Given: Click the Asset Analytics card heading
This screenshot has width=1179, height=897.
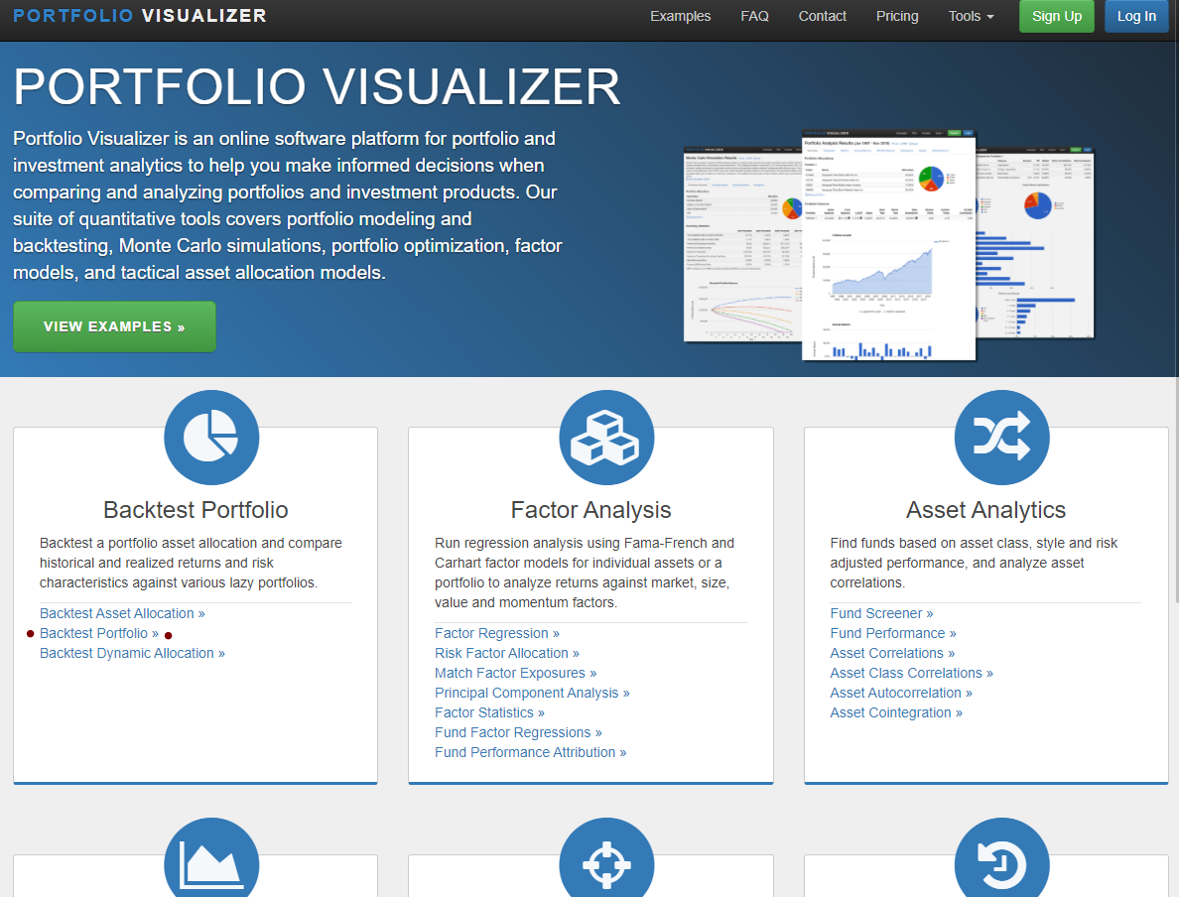Looking at the screenshot, I should click(985, 510).
